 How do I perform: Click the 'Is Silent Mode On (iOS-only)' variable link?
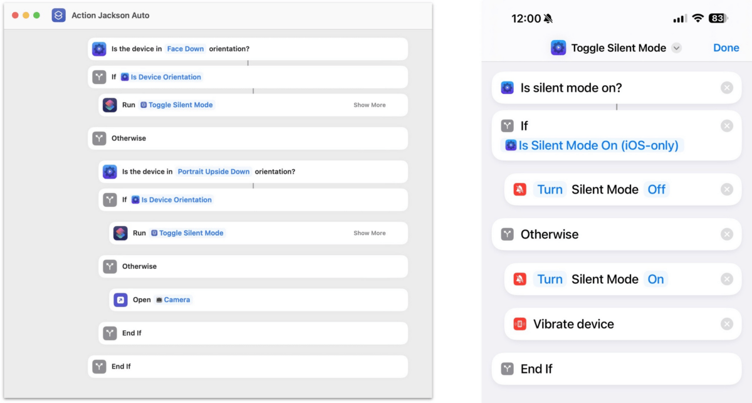click(597, 145)
